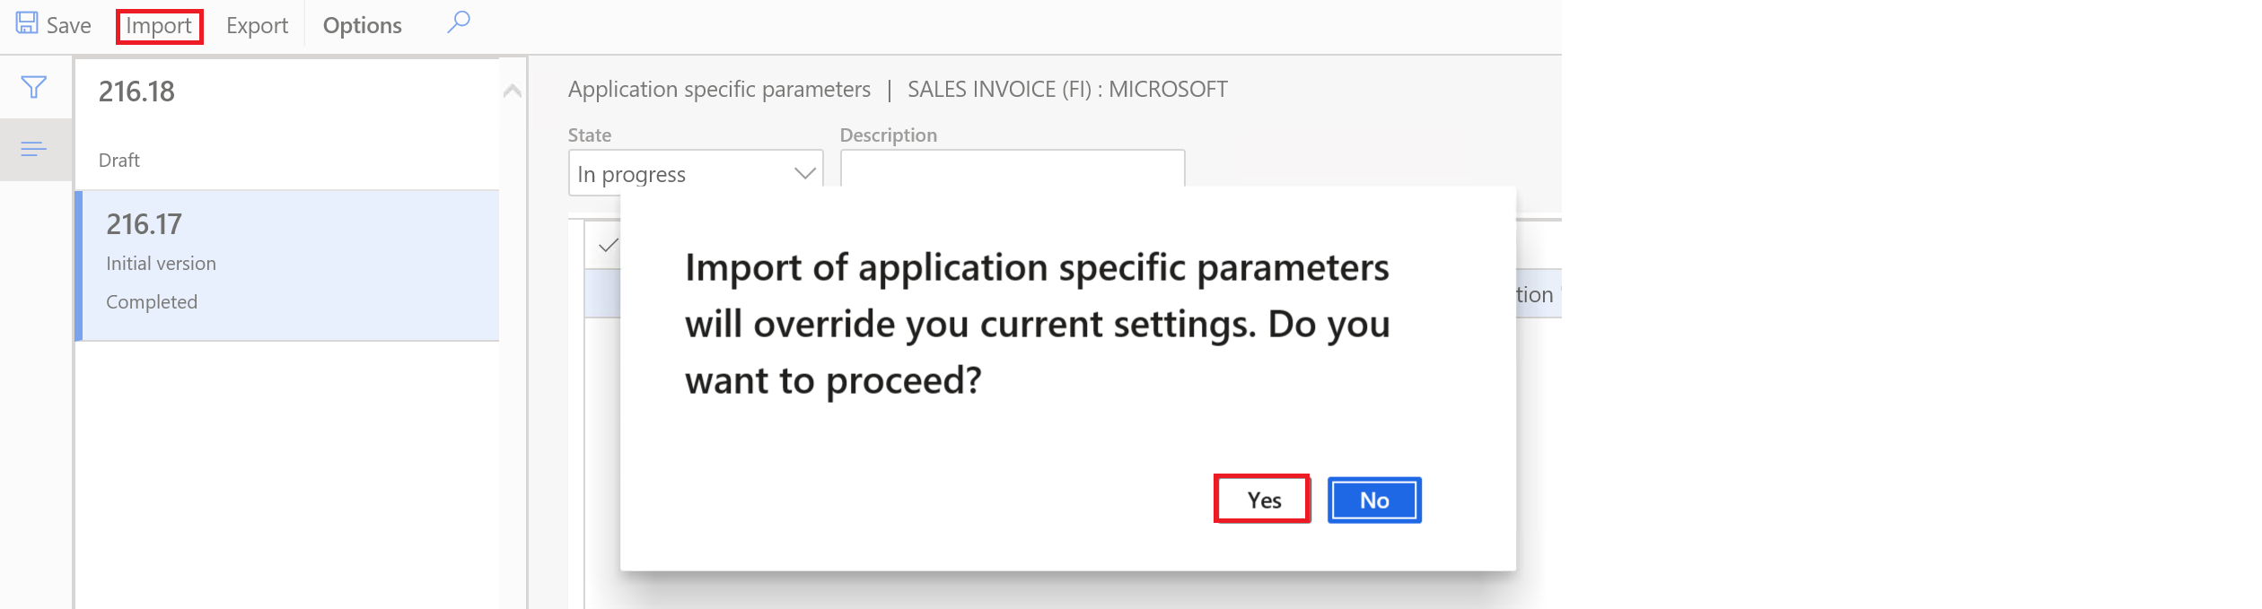The height and width of the screenshot is (609, 2262).
Task: Open the search magnifier icon
Action: tap(459, 22)
